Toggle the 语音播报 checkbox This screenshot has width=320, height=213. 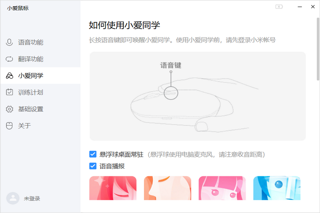click(x=93, y=166)
